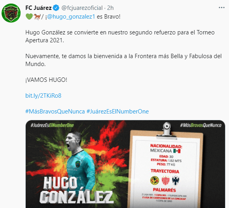Screen dimensions: 229x208
Task: Click the horse emoji in tweet
Action: pos(37,17)
